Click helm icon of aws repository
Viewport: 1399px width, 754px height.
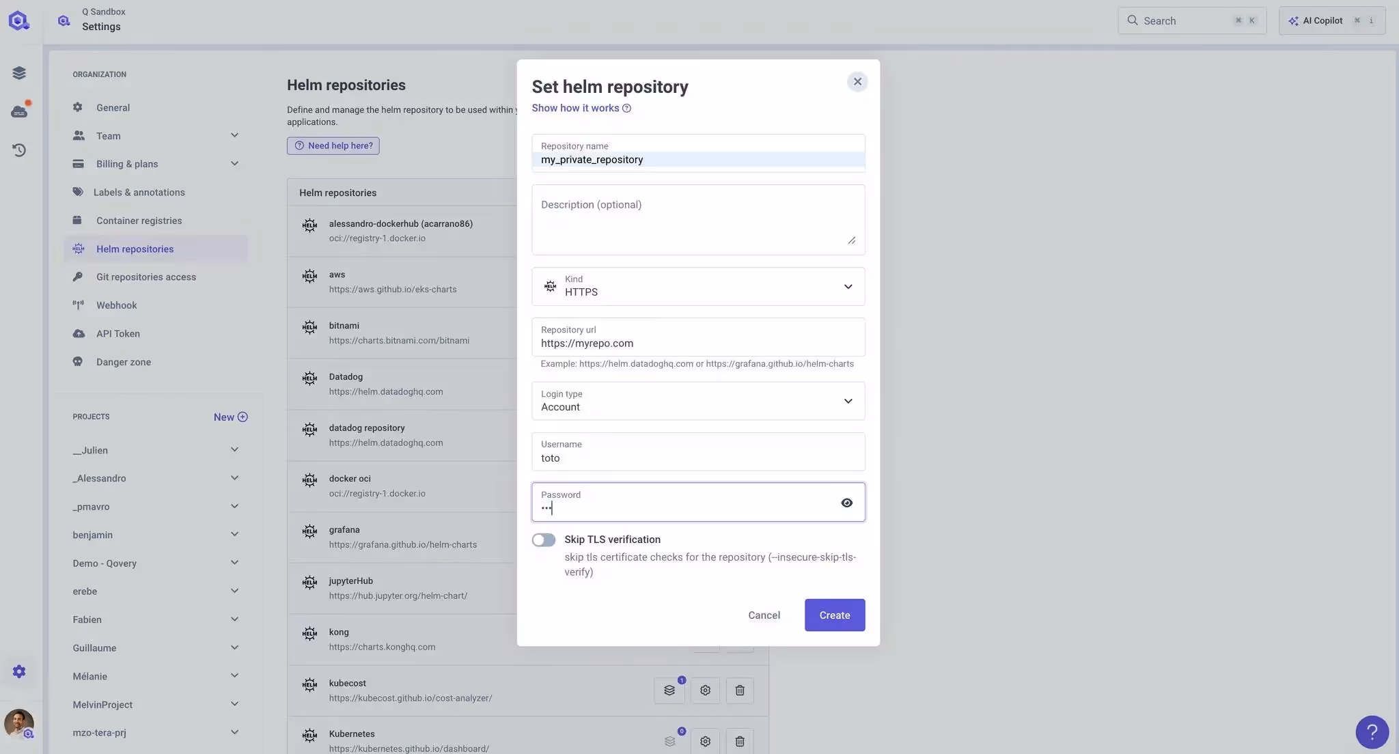pos(309,276)
